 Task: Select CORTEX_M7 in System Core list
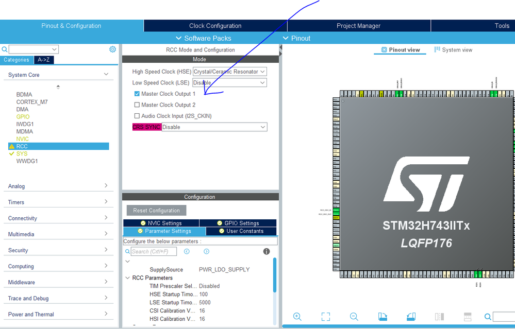pos(32,102)
